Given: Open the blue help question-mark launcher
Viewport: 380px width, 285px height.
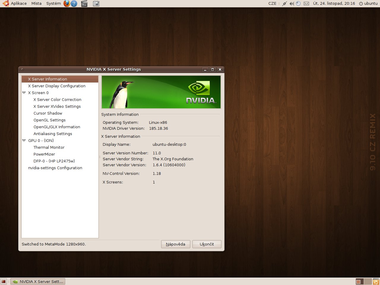Looking at the screenshot, I should pos(74,4).
